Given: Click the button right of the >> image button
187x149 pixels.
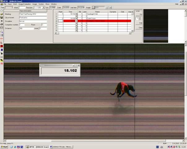Looking at the screenshot, I should coord(111,7).
